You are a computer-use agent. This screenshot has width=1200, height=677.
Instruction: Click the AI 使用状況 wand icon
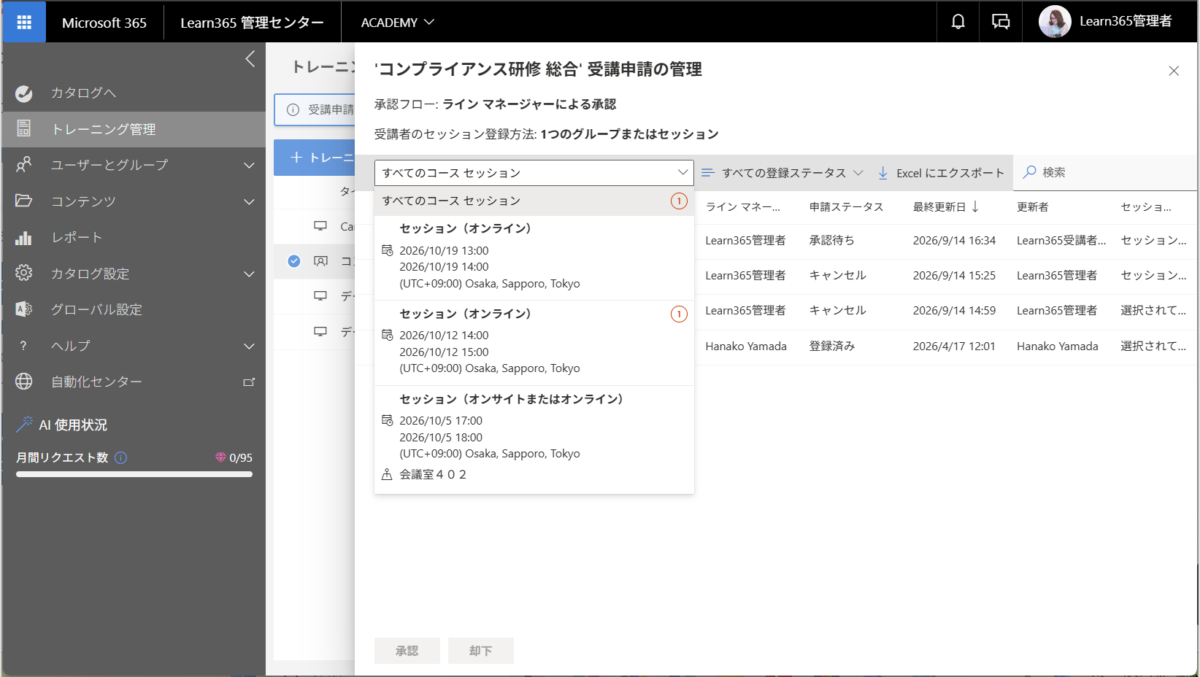tap(24, 425)
